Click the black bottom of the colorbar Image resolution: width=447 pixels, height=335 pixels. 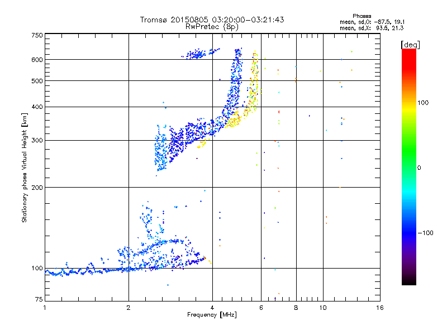409,281
